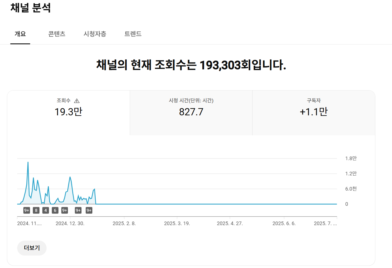Select the 구독자 +1.1만 metric card

[x=314, y=113]
